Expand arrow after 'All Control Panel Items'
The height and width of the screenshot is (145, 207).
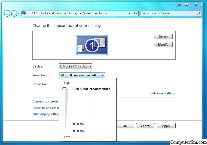65,13
